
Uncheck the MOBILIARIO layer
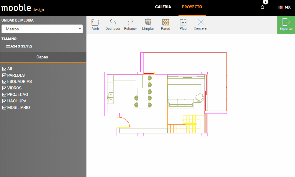coord(4,108)
